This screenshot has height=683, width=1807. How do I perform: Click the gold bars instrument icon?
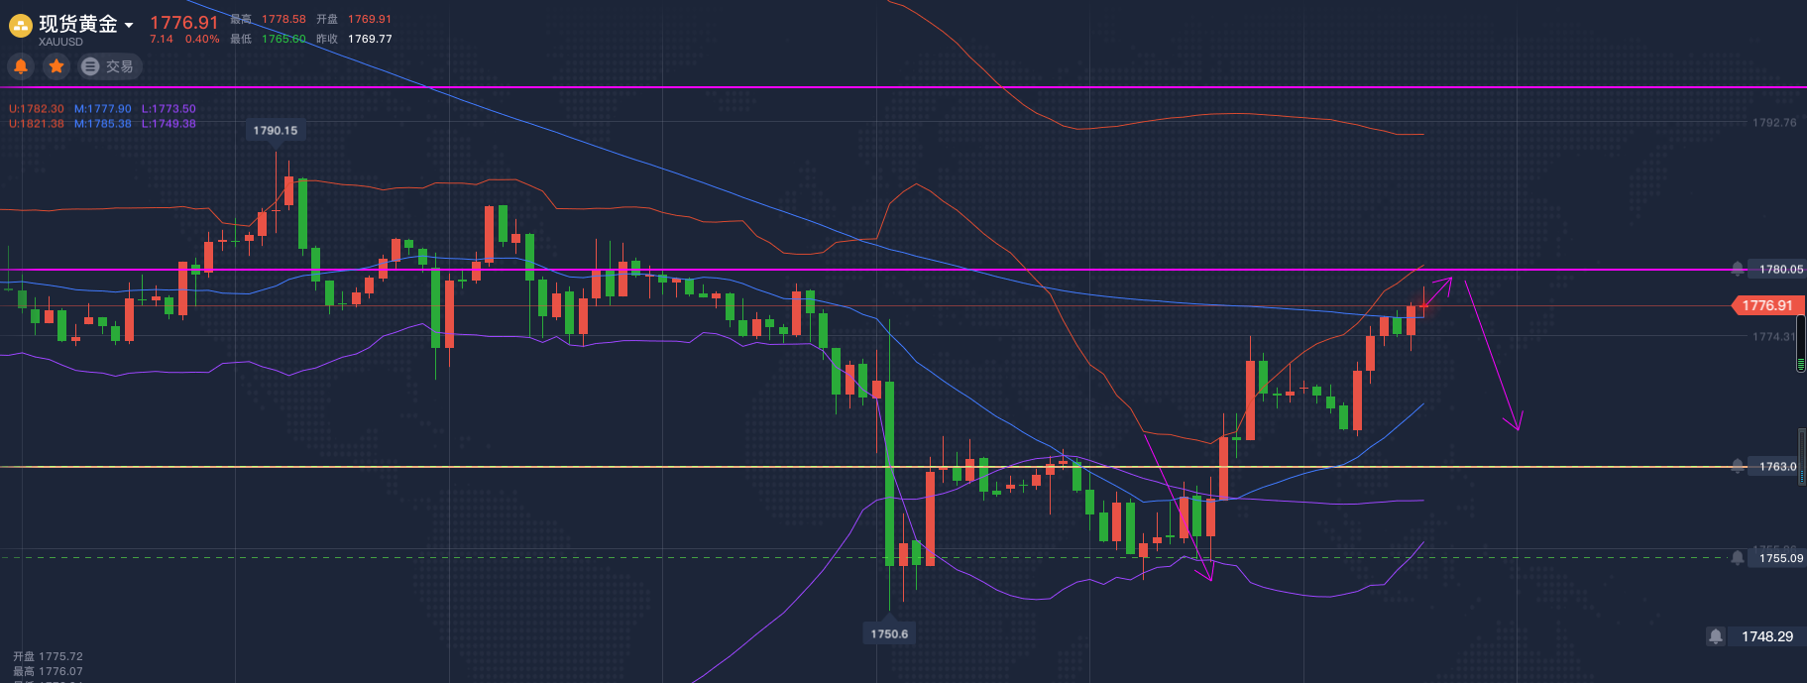click(x=21, y=27)
